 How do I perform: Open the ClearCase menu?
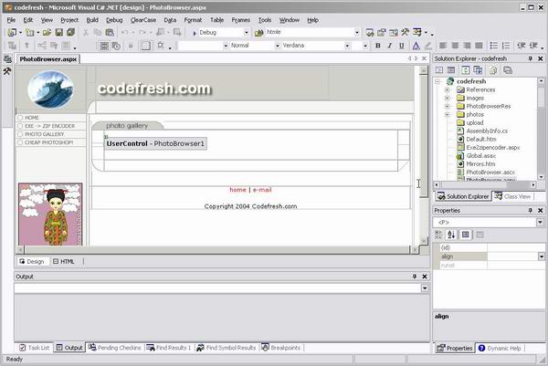(x=143, y=20)
